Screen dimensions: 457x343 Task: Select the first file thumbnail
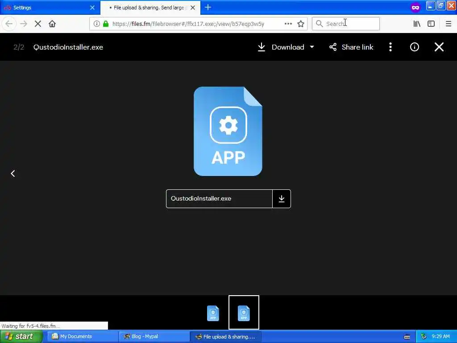click(213, 313)
